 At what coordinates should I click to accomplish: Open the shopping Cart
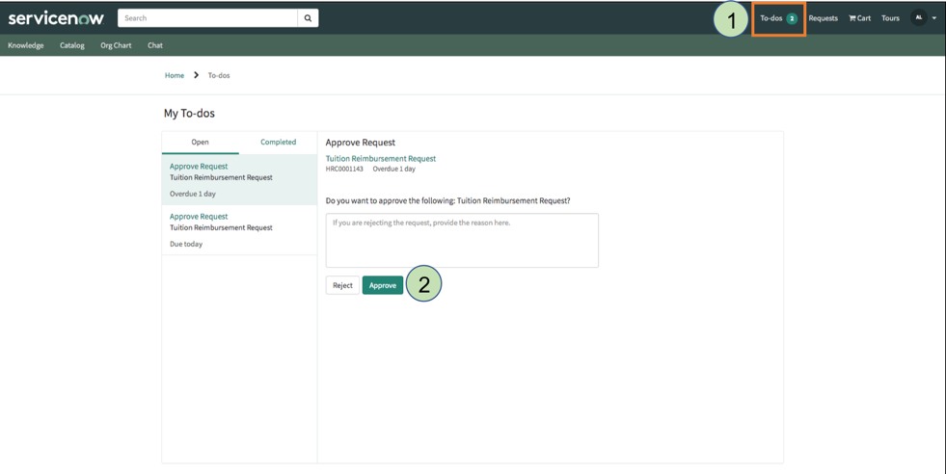pyautogui.click(x=860, y=18)
